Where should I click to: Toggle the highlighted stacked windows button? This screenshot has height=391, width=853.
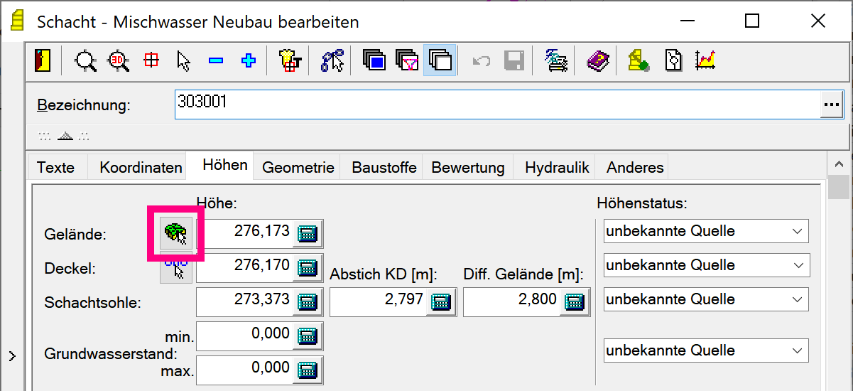(440, 60)
